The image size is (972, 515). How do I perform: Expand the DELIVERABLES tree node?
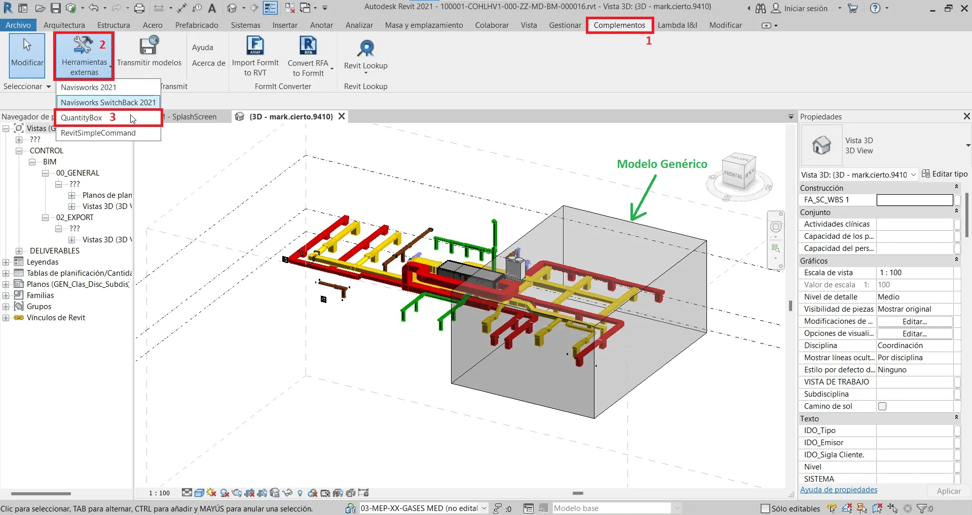coord(19,251)
